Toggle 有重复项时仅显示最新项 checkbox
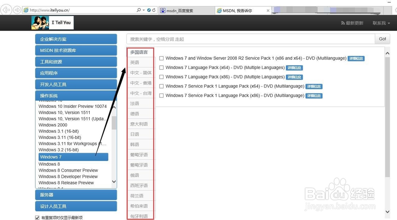This screenshot has height=220, width=397. [37, 218]
